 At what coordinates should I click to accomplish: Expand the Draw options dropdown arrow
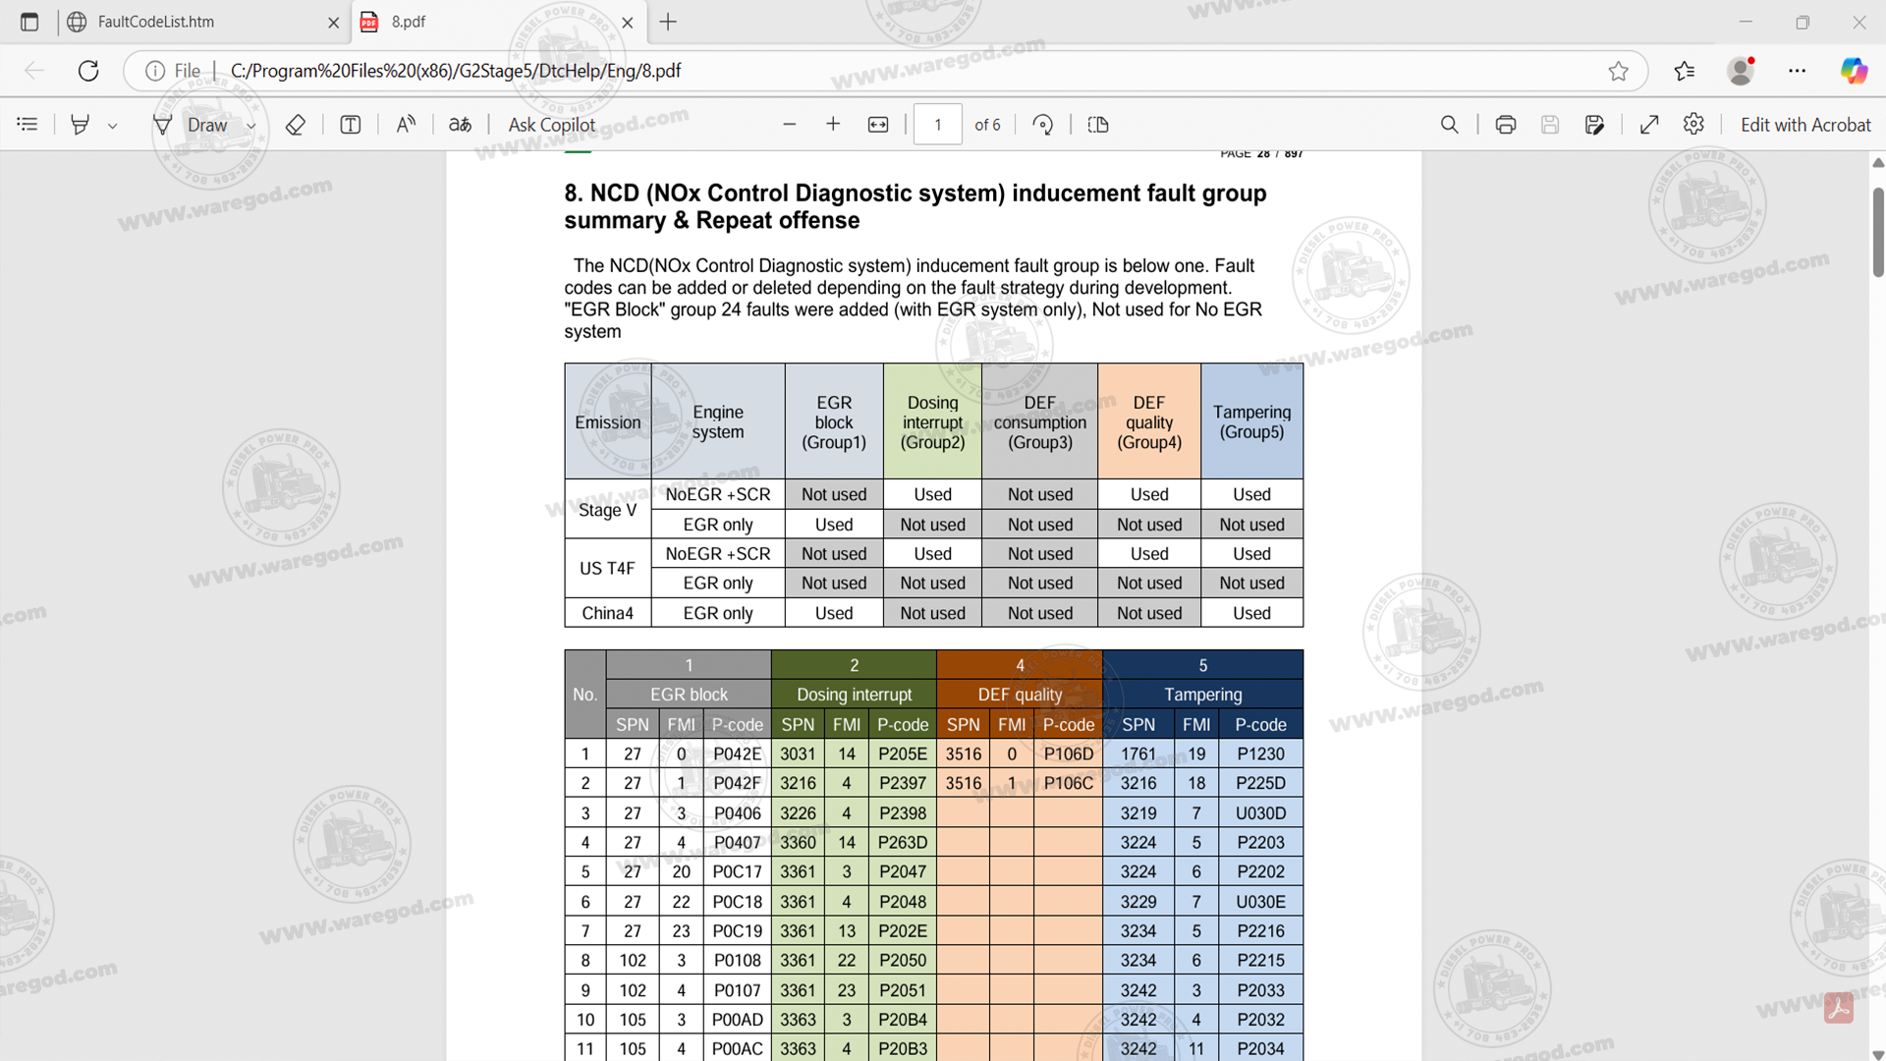251,126
